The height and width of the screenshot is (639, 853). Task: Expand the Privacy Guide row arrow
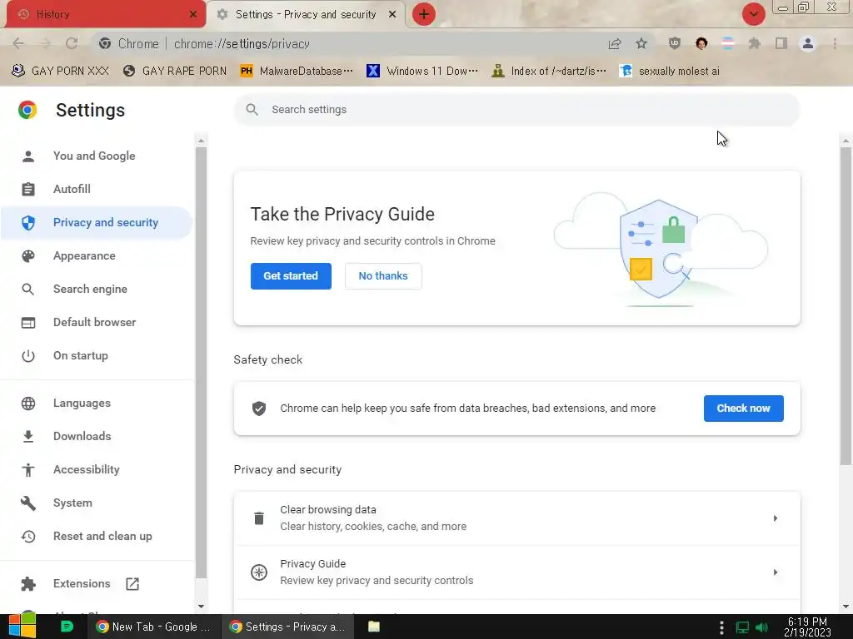pyautogui.click(x=776, y=572)
